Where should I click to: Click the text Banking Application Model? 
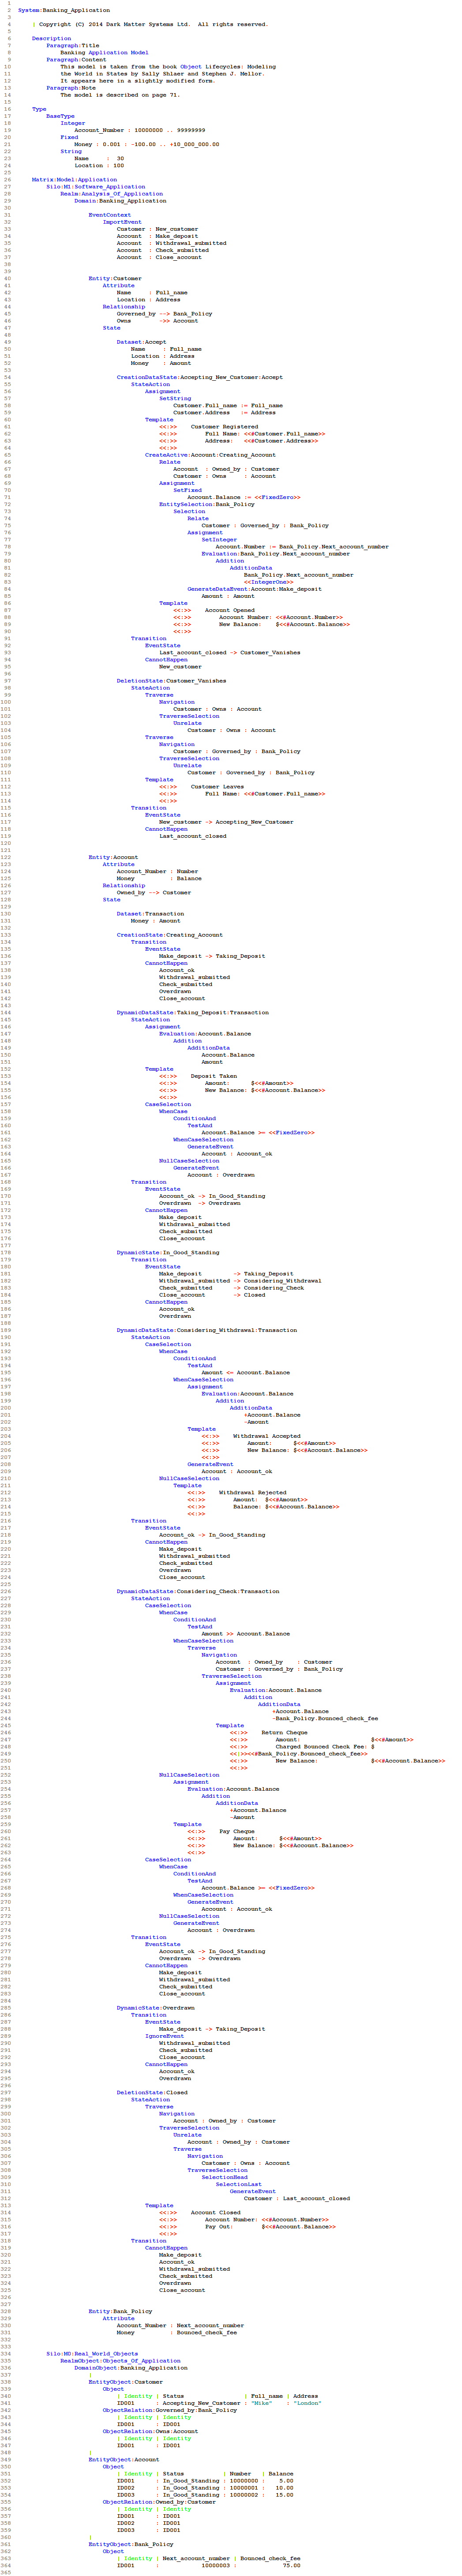104,52
